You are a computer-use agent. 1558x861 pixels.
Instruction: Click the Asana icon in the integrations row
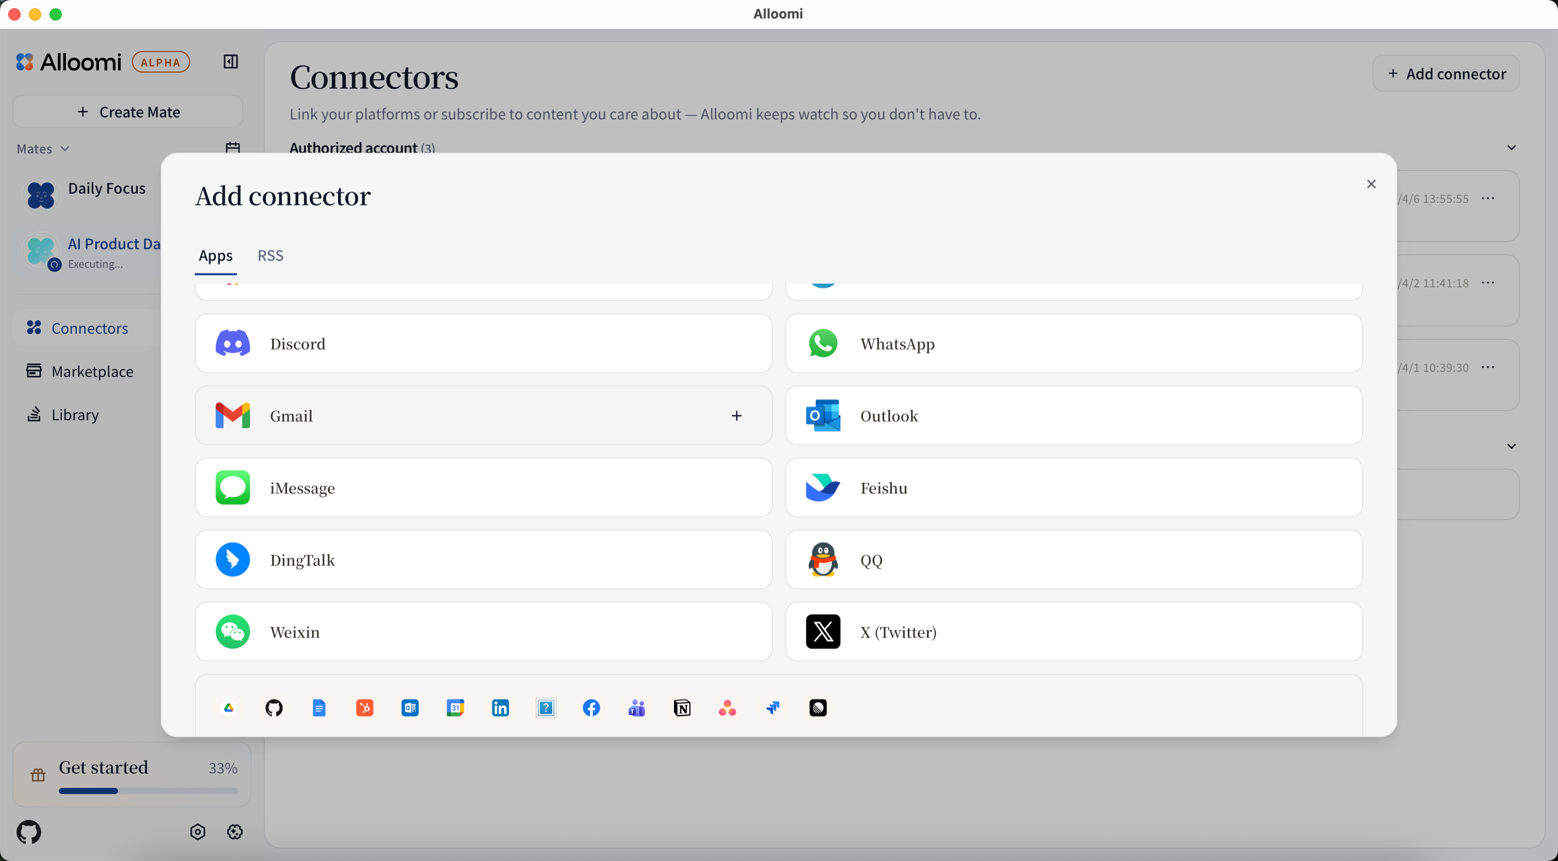pos(727,708)
